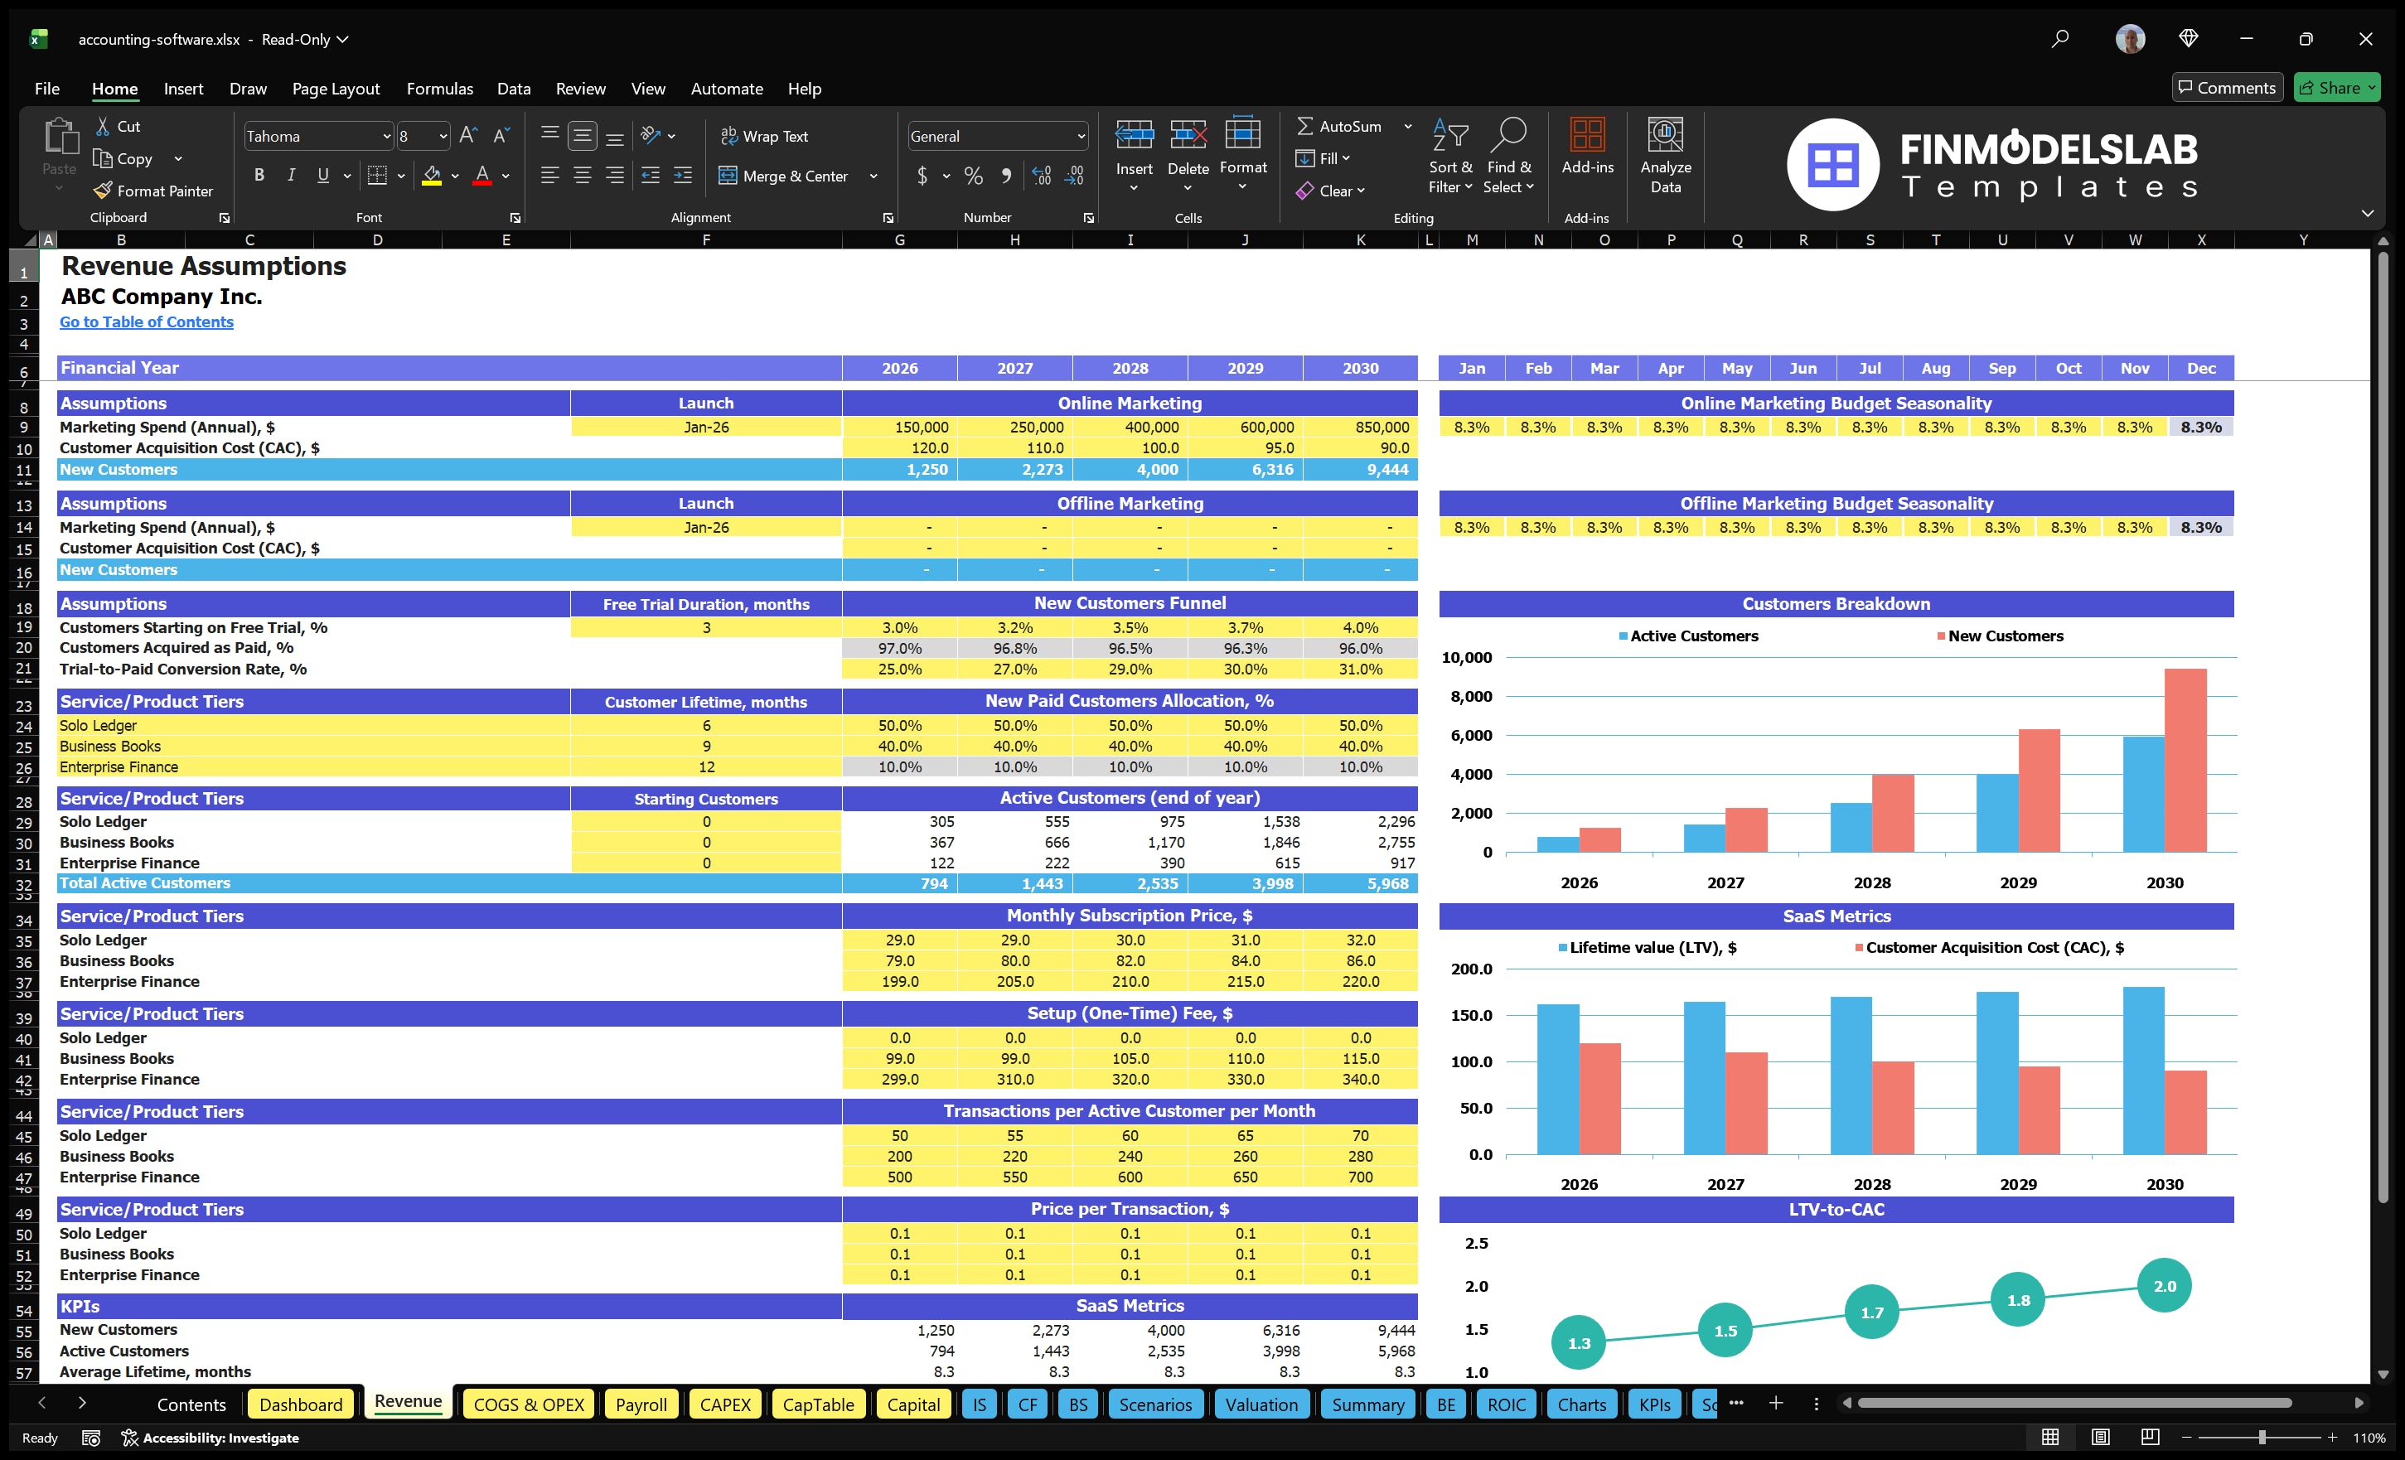Toggle italic formatting
Viewport: 2405px width, 1460px height.
coord(290,176)
